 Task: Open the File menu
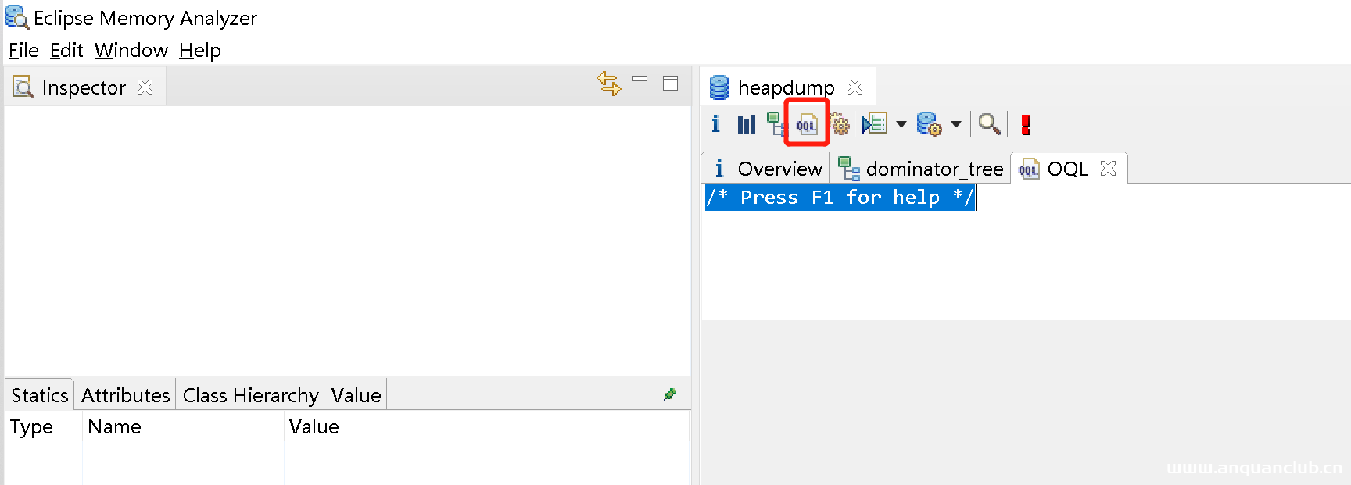point(23,51)
